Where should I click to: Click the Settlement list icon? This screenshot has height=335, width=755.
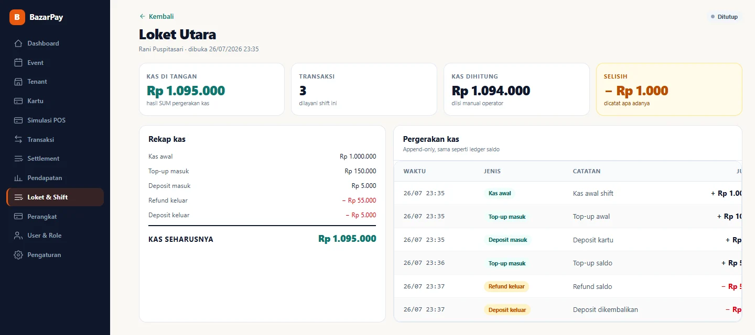(18, 159)
